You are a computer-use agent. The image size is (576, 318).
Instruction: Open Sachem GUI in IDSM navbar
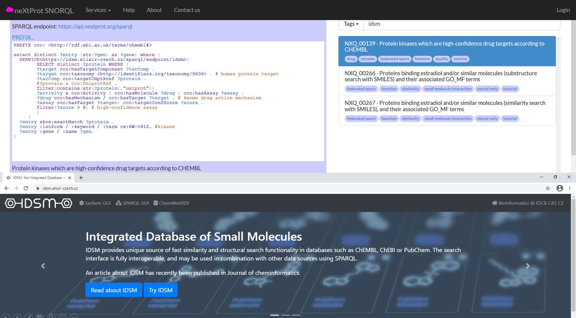pos(95,203)
